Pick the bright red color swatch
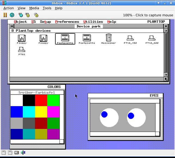 (x=41, y=100)
